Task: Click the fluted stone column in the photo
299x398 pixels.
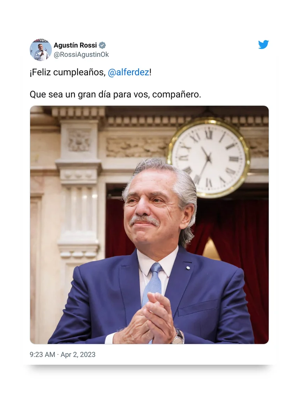Action: coord(79,216)
